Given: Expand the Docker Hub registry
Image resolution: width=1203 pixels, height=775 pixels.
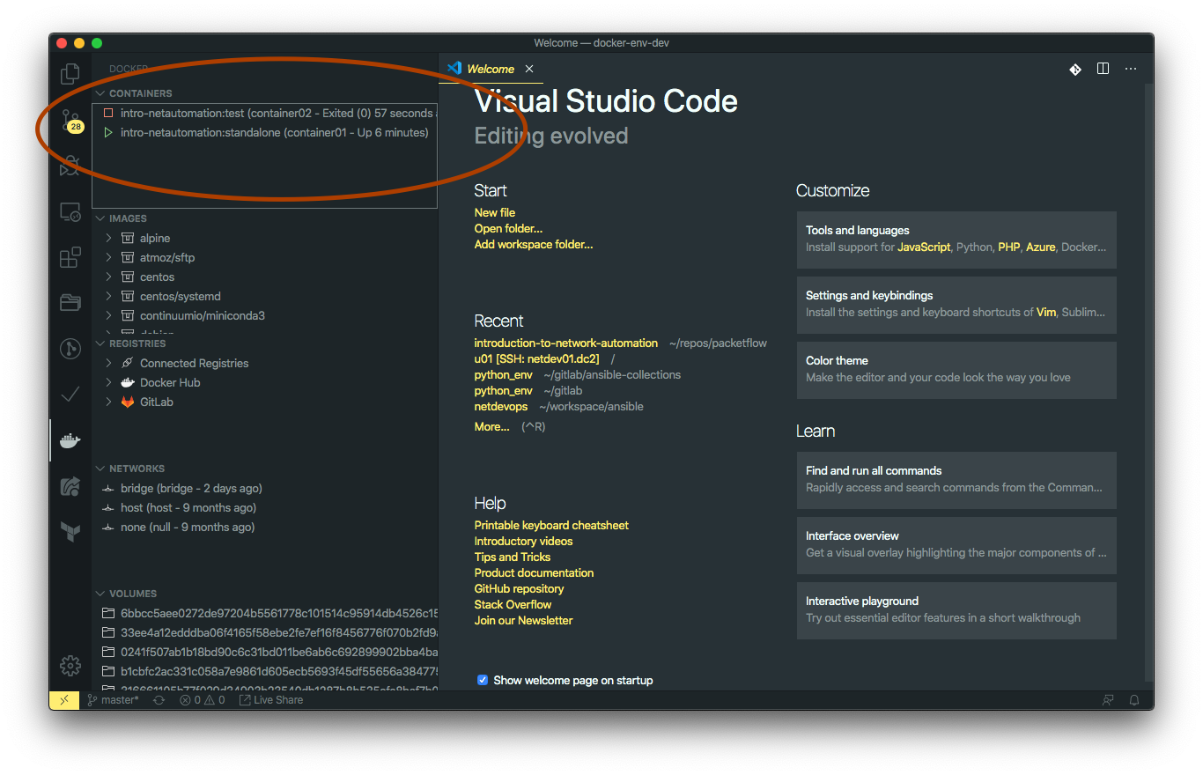Looking at the screenshot, I should (x=108, y=382).
